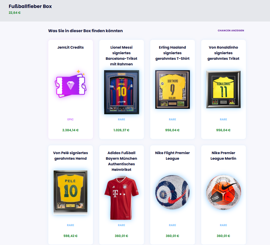Screen dimensions: 270x245
Task: Click the Von Pelè signiertes Hemd title
Action: tap(70, 155)
